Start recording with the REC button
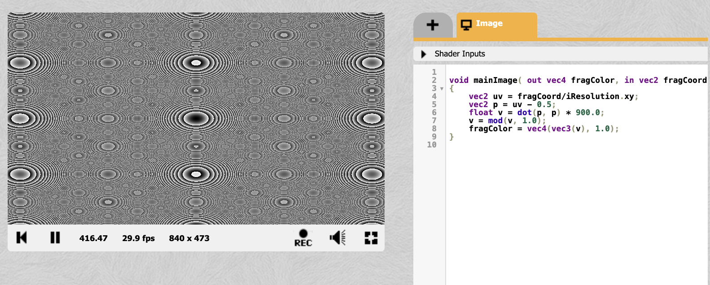Screen dimensions: 710x285 [x=303, y=238]
